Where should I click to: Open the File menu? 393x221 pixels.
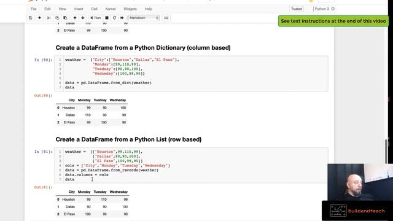(34, 9)
